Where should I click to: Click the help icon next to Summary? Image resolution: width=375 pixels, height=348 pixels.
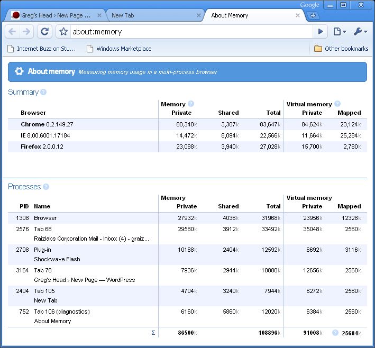(x=43, y=92)
